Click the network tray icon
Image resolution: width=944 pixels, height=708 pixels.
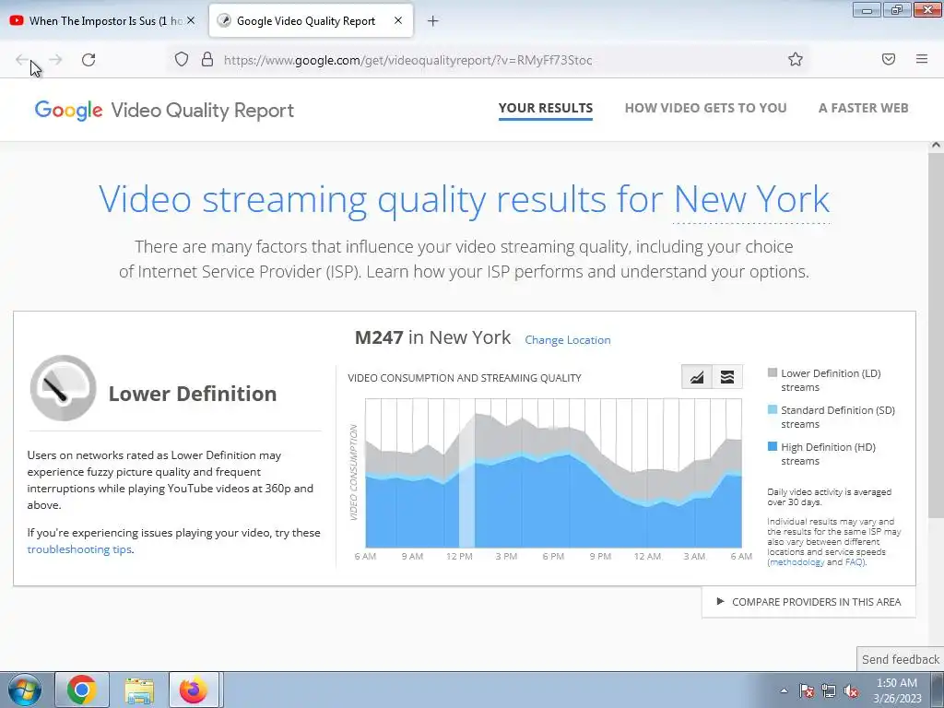(829, 690)
